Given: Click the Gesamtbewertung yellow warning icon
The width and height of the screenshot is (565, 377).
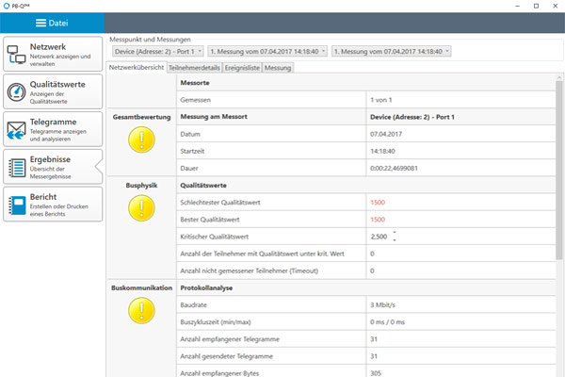Looking at the screenshot, I should point(141,139).
